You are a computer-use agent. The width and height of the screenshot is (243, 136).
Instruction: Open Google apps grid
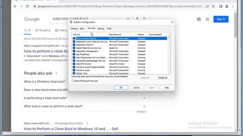tap(207, 19)
